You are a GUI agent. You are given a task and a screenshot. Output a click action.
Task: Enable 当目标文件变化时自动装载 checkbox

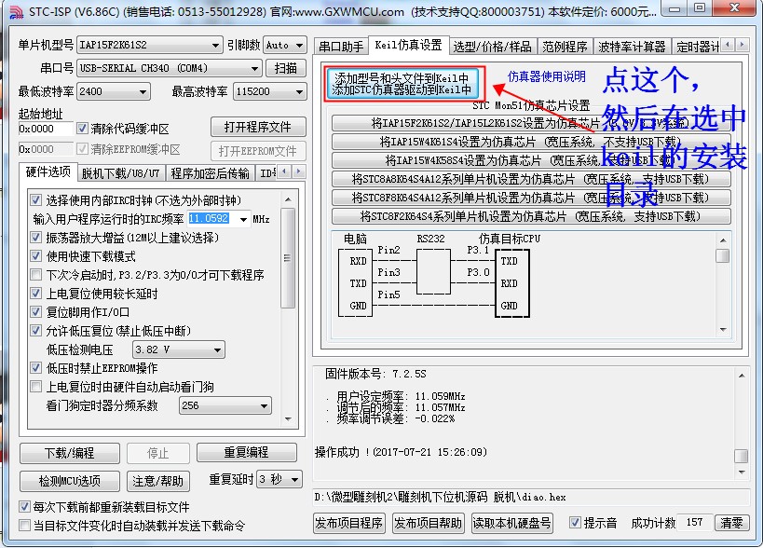tap(24, 526)
